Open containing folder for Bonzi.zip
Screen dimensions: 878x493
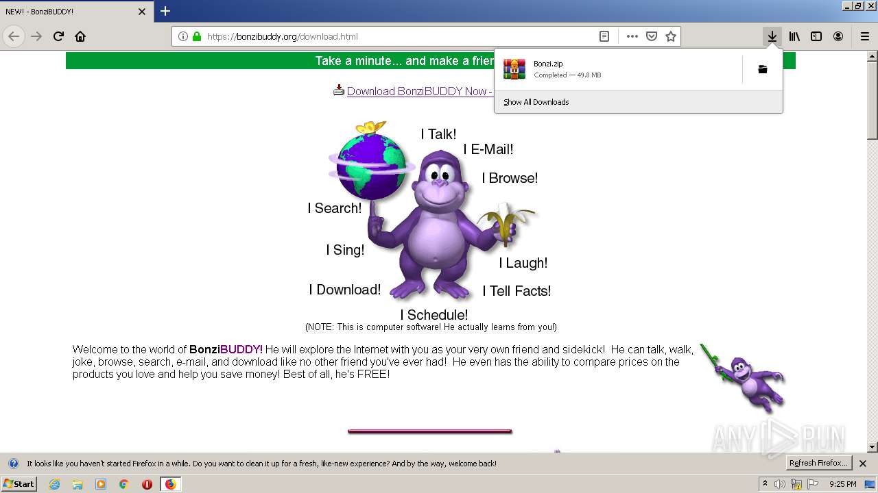pos(762,69)
